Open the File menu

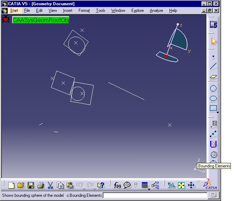pos(27,10)
